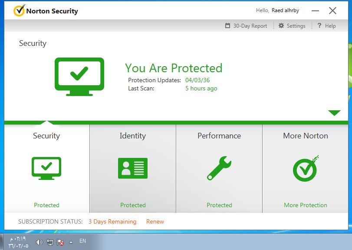Image resolution: width=352 pixels, height=250 pixels.
Task: Click the EN language indicator in taskbar
Action: (82, 241)
